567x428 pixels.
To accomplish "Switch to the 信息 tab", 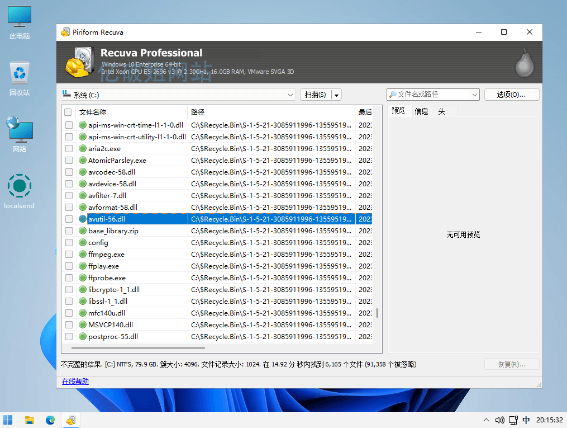I will point(422,111).
